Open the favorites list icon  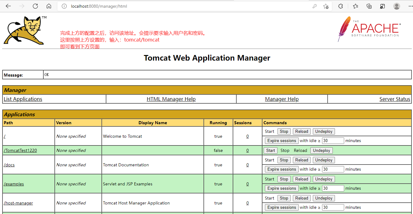[356, 6]
